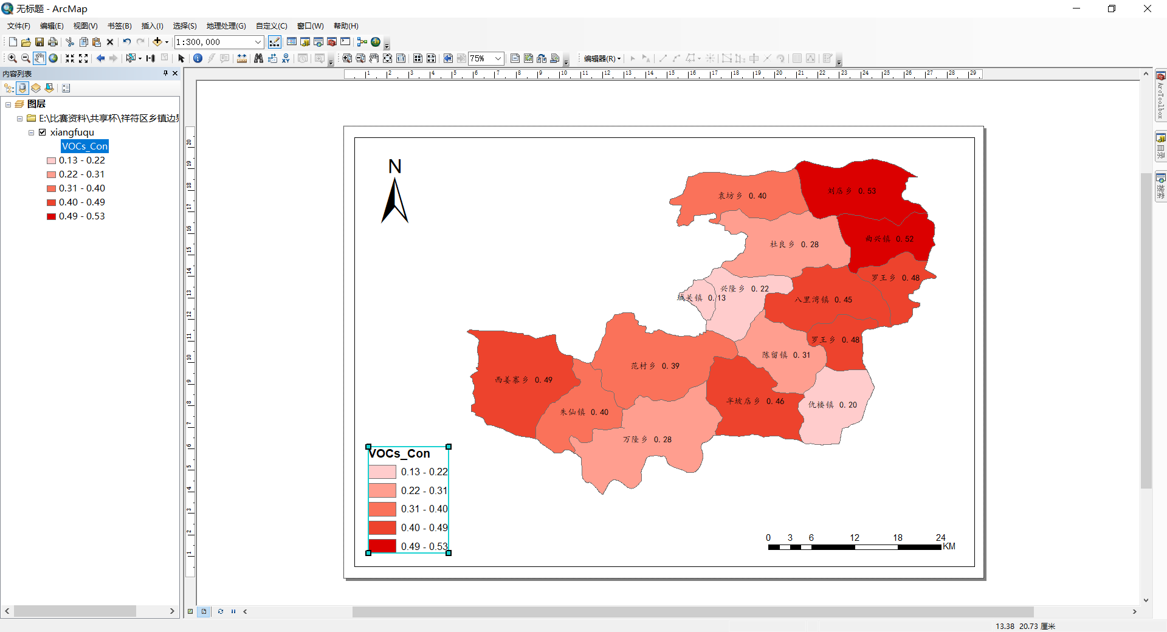Open the Python window
Screen dimensions: 1167x632
345,42
